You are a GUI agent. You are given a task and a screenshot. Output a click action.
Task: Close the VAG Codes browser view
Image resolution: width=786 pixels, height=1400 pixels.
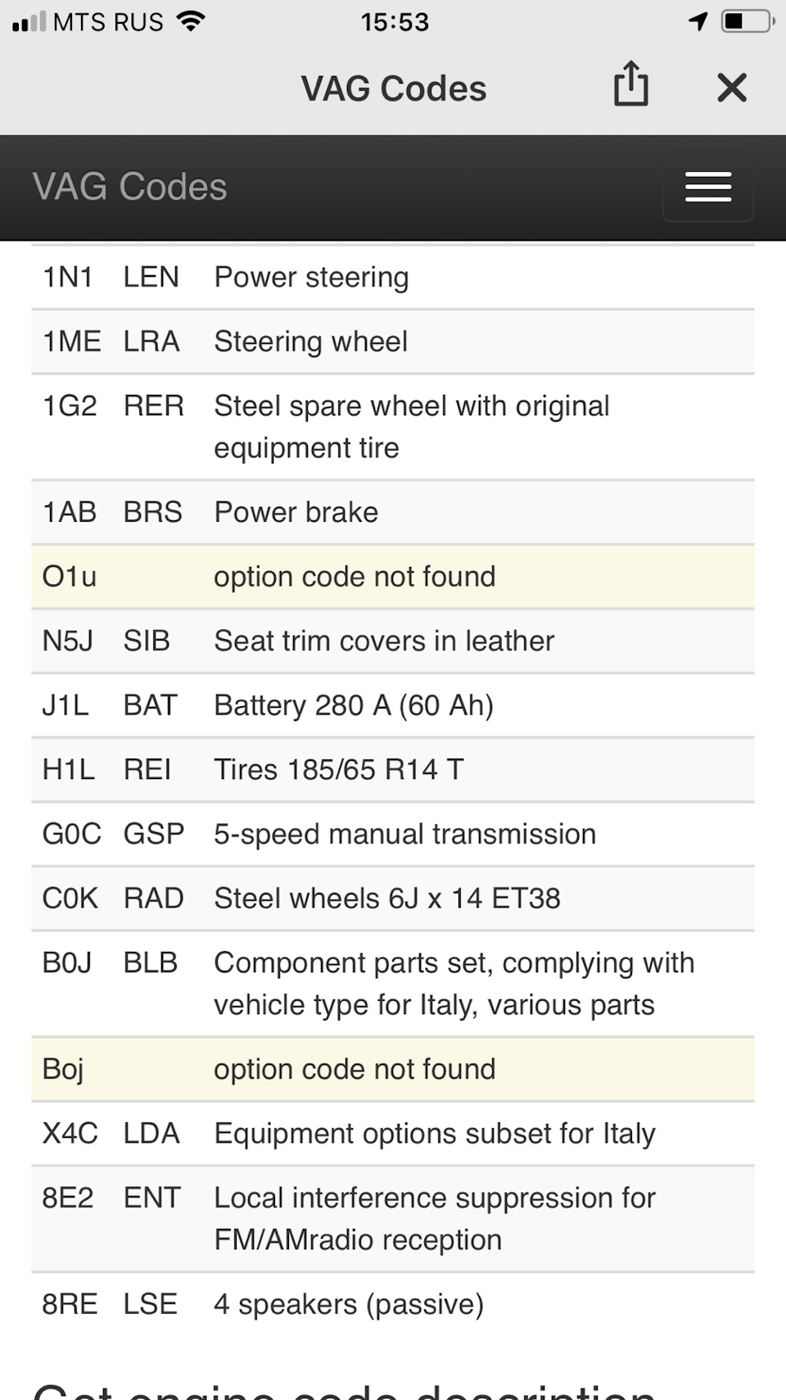[x=731, y=88]
